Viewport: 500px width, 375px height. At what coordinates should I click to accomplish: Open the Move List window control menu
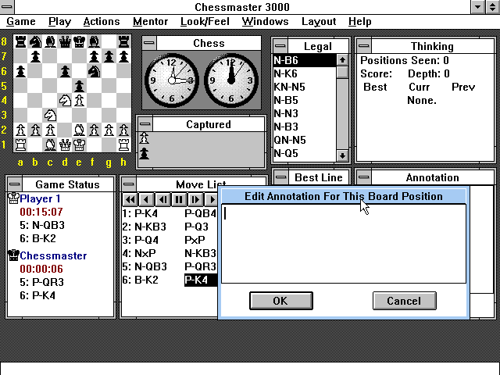pyautogui.click(x=129, y=184)
